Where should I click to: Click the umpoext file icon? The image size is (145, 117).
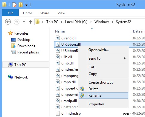[58, 88]
